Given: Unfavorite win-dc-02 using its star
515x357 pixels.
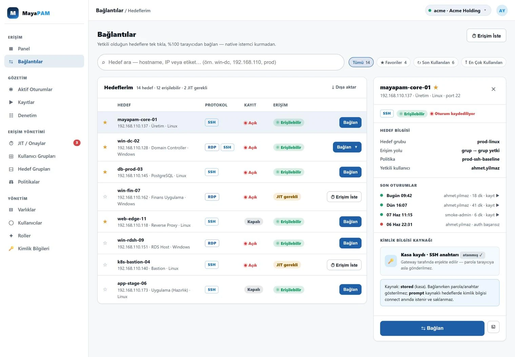Looking at the screenshot, I should [105, 147].
